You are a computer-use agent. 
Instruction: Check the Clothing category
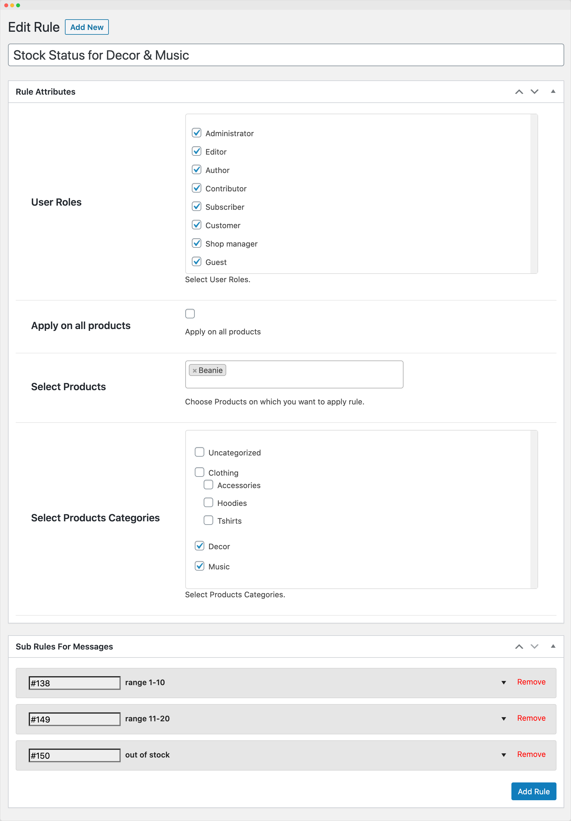(200, 472)
